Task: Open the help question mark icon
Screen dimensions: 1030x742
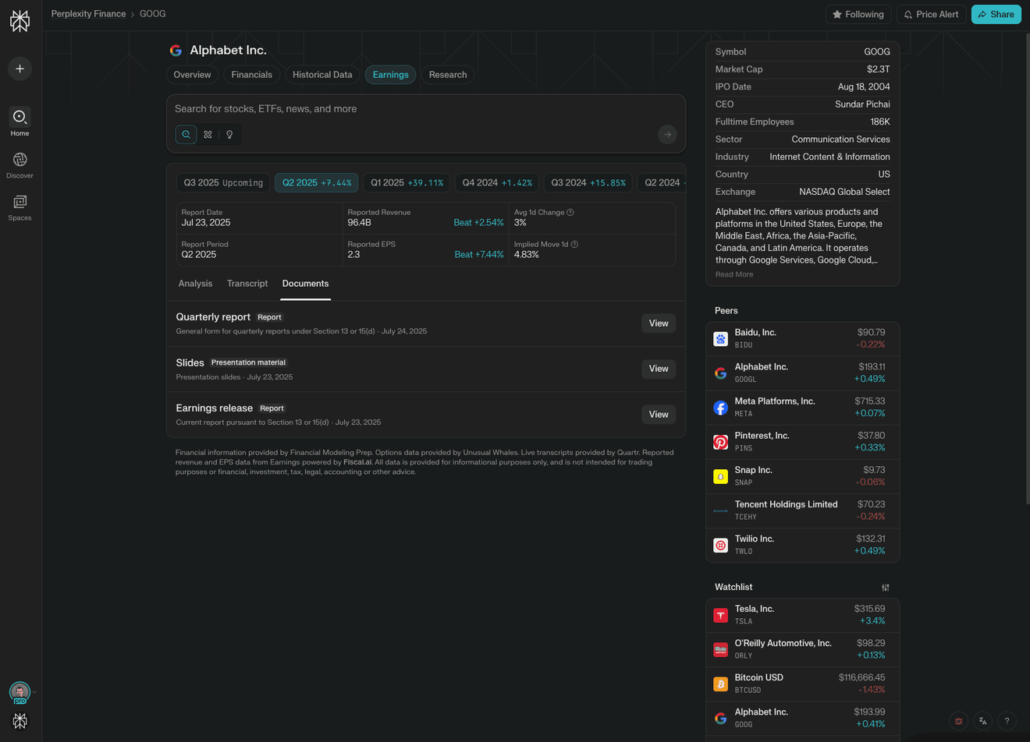Action: pos(1007,721)
